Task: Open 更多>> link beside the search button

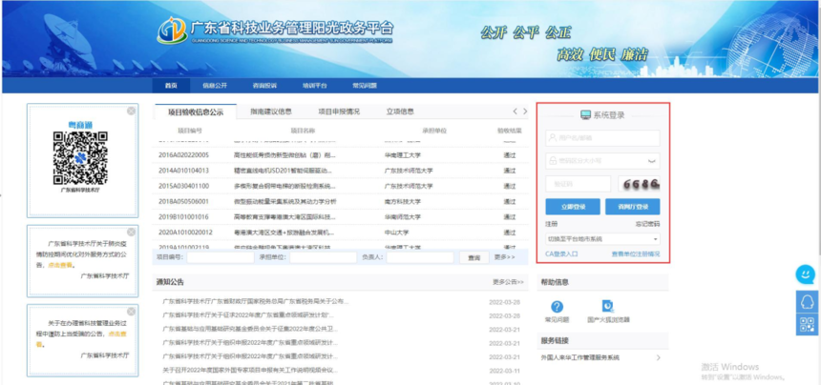Action: click(x=504, y=257)
